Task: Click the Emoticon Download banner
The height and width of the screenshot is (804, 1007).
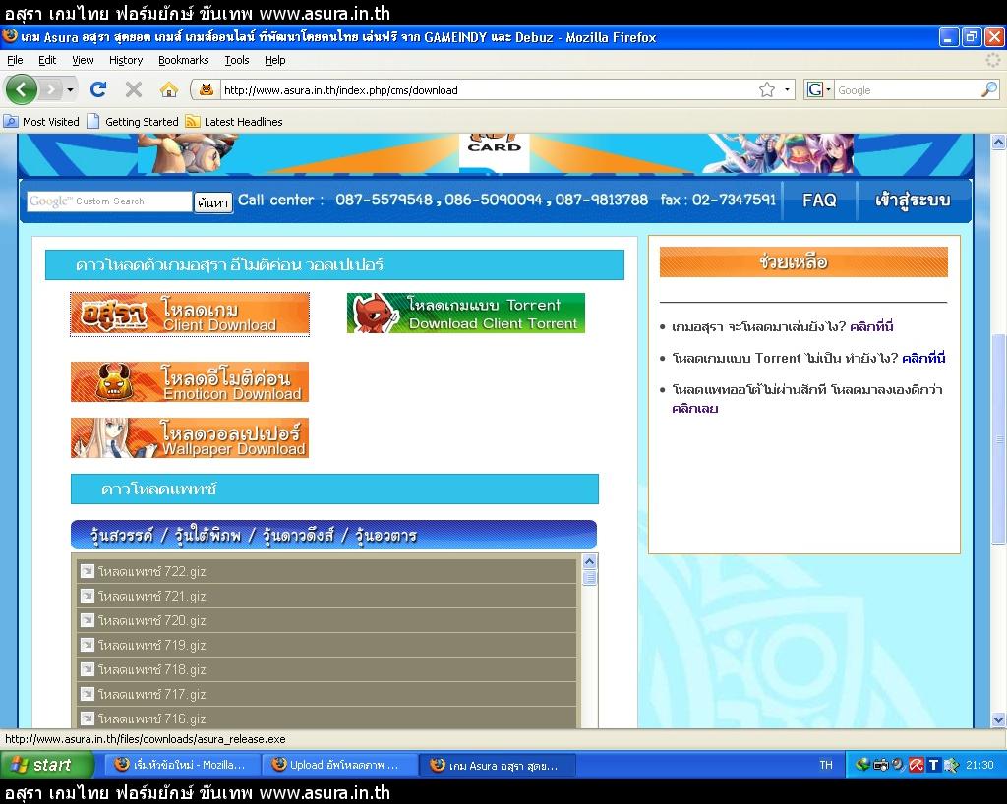Action: tap(190, 381)
